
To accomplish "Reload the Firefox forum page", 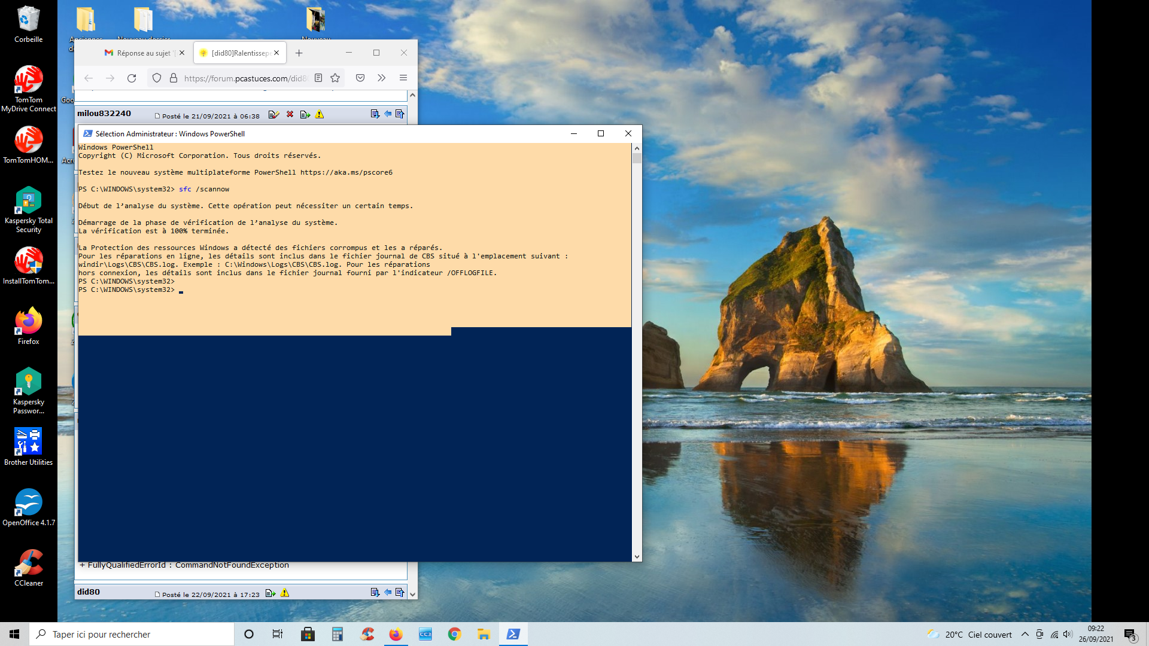I will tap(132, 78).
